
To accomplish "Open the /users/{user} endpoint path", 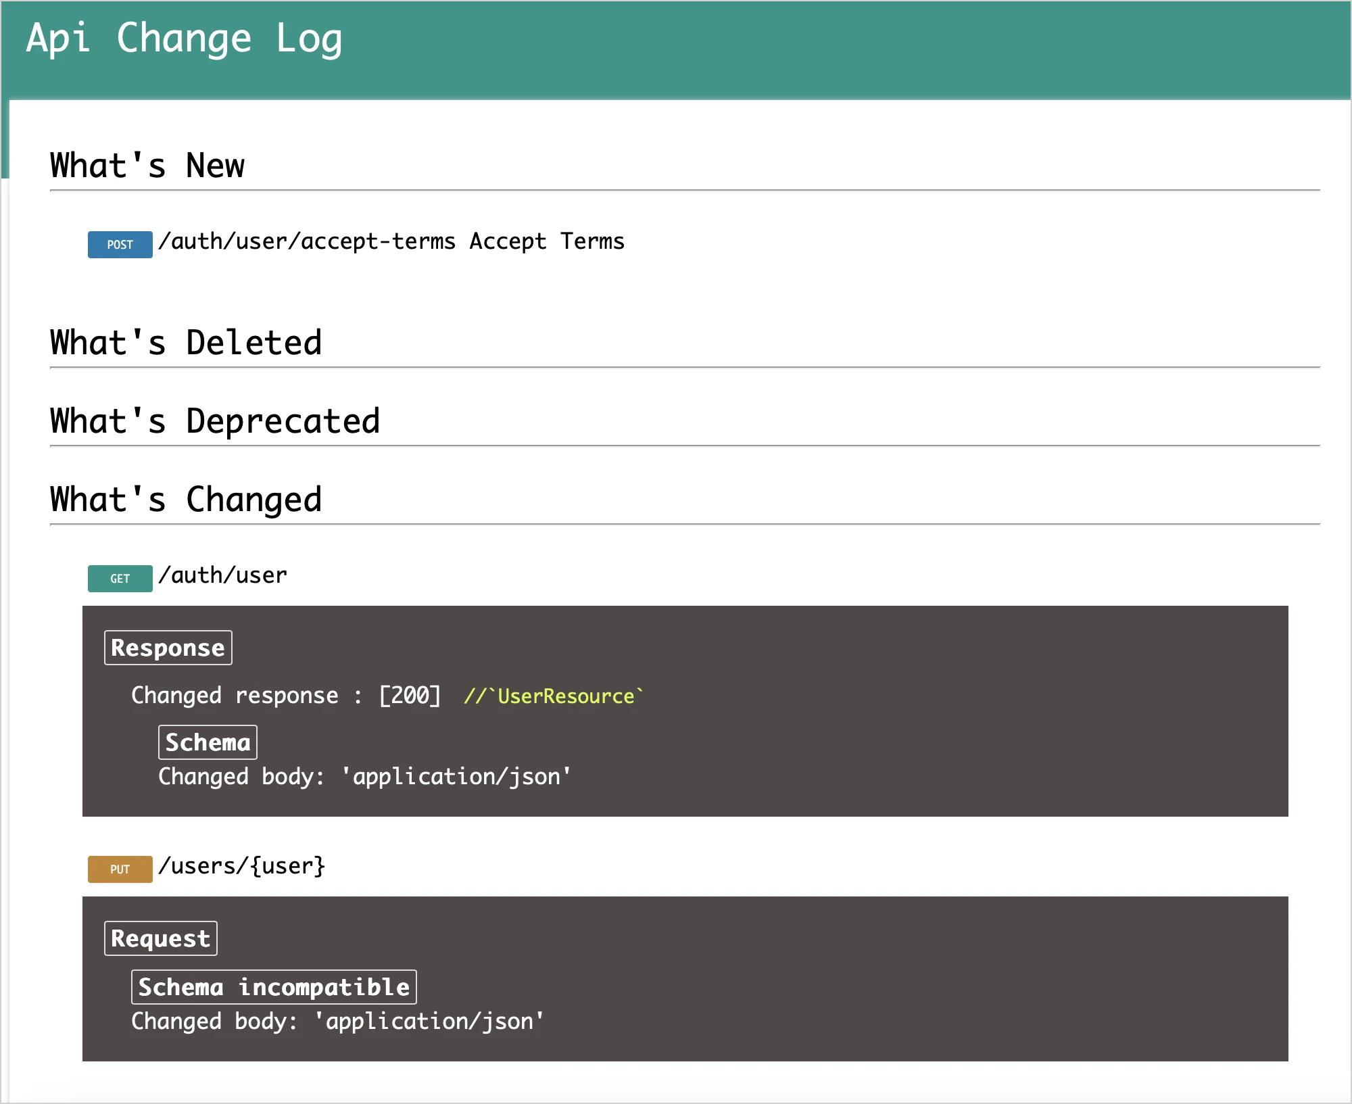I will [242, 866].
